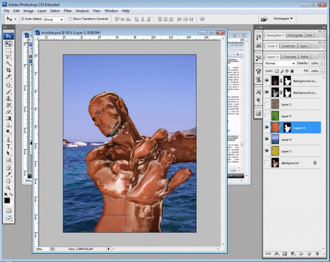
Task: Click Layer 3 layer mask thumbnail
Action: 287,128
